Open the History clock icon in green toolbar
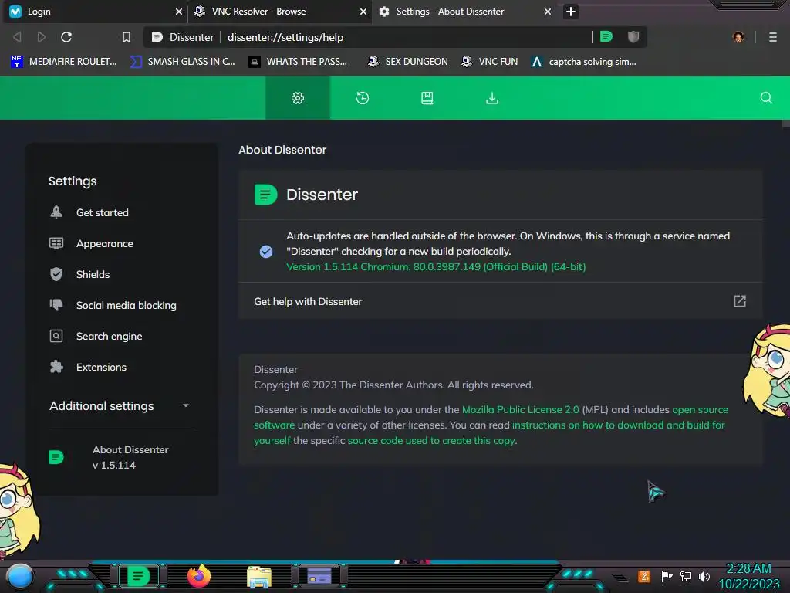Screen dimensions: 790x593 363,98
